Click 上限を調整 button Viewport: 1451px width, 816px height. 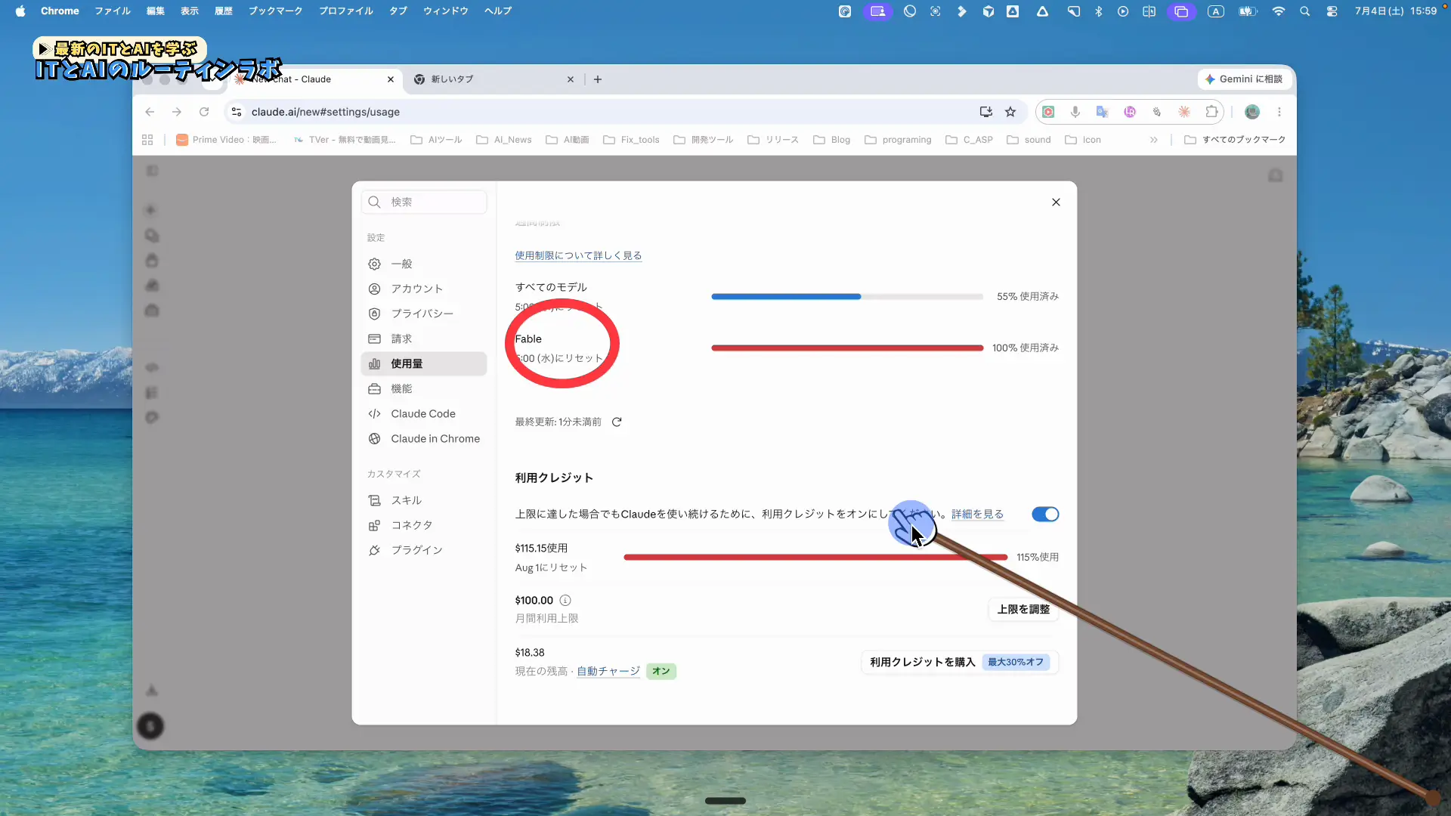1023,609
